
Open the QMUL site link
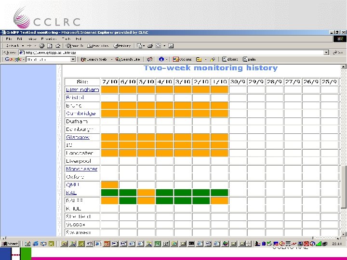click(73, 184)
